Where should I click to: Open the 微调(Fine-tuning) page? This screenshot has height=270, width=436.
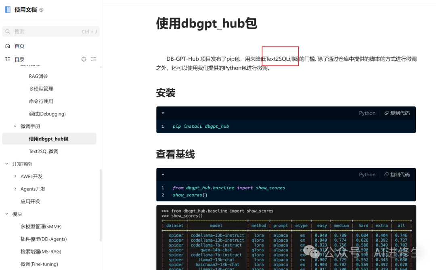pyautogui.click(x=39, y=264)
